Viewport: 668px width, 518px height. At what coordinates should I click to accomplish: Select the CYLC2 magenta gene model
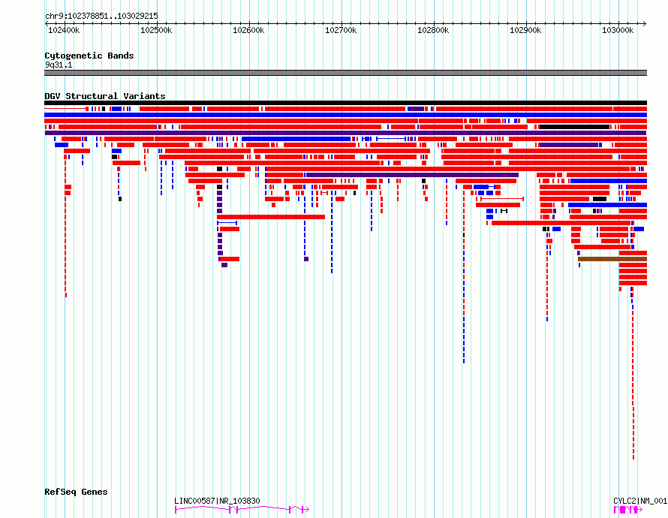pyautogui.click(x=628, y=510)
